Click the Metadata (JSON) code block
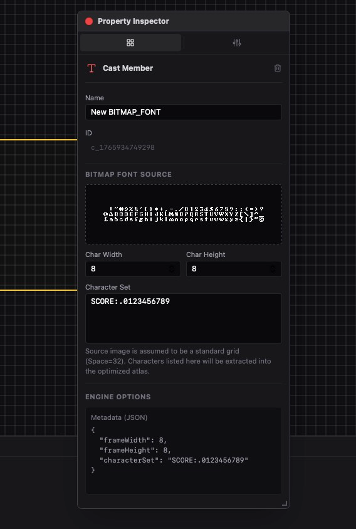This screenshot has height=529, width=356. pos(184,451)
